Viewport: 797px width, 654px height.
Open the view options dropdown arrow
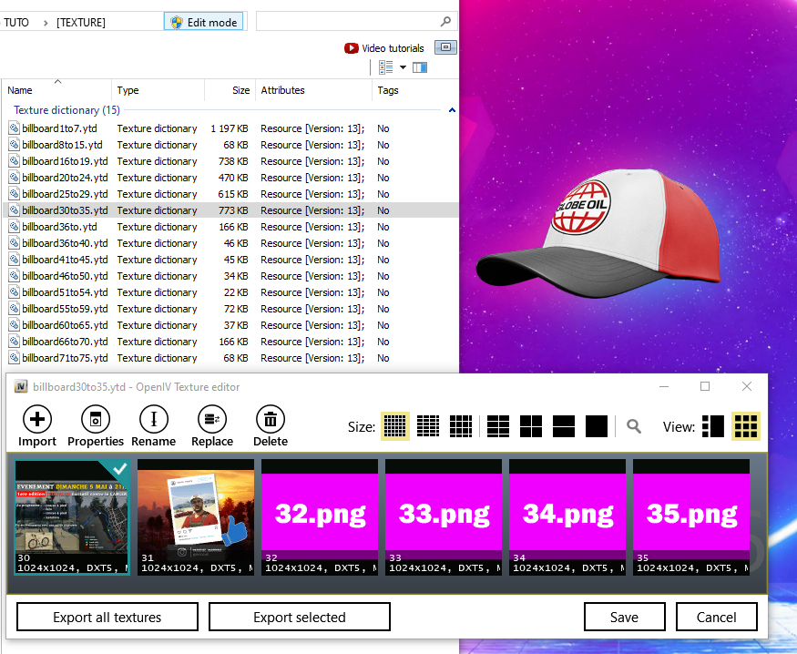pyautogui.click(x=403, y=67)
